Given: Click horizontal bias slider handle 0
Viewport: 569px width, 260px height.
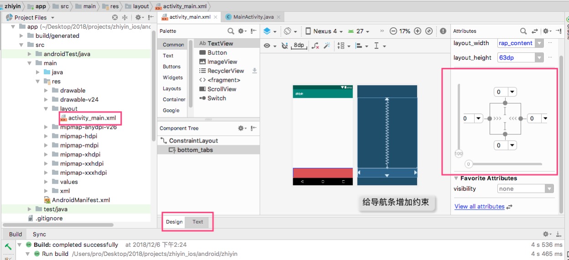Looking at the screenshot, I should coord(468,164).
